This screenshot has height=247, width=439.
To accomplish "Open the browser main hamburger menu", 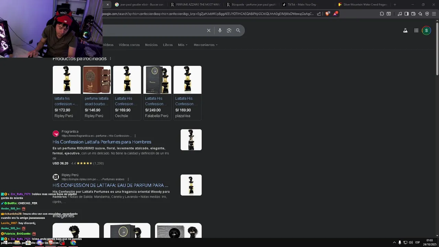I will click(434, 14).
